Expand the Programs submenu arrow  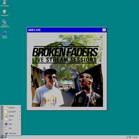click(x=20, y=108)
